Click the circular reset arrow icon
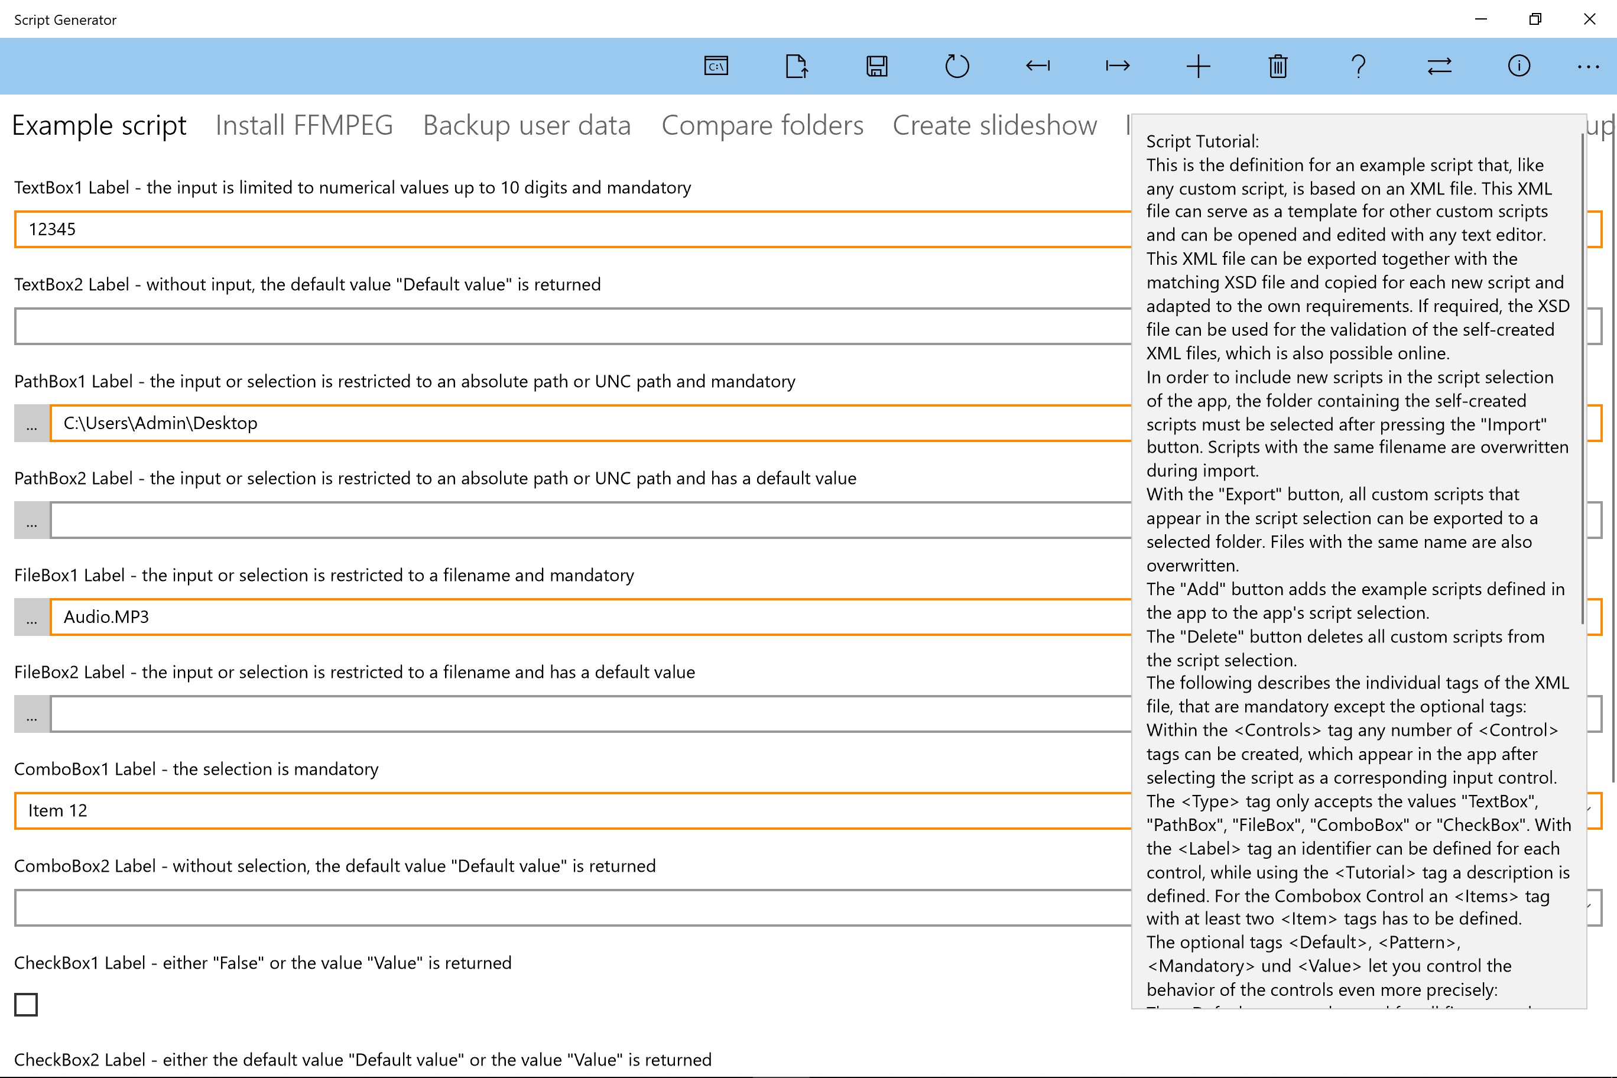 (x=956, y=66)
